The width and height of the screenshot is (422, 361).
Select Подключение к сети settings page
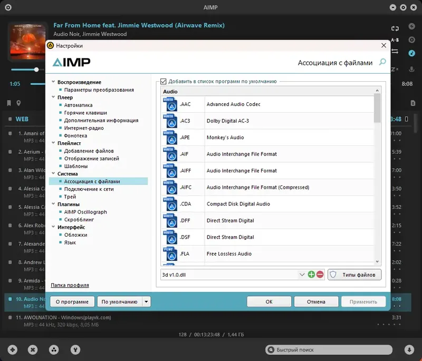(x=89, y=189)
